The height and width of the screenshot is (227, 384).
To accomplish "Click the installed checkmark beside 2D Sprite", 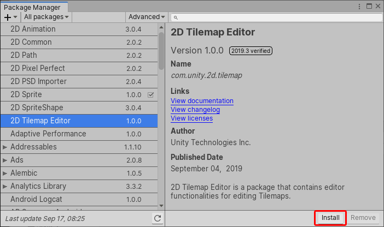I will [151, 94].
